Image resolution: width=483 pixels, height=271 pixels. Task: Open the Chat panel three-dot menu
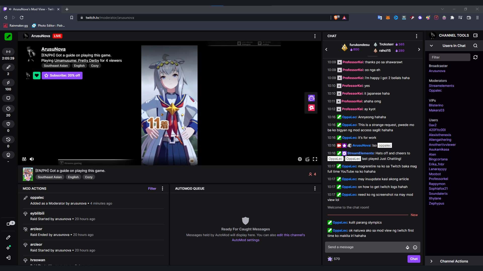(417, 36)
